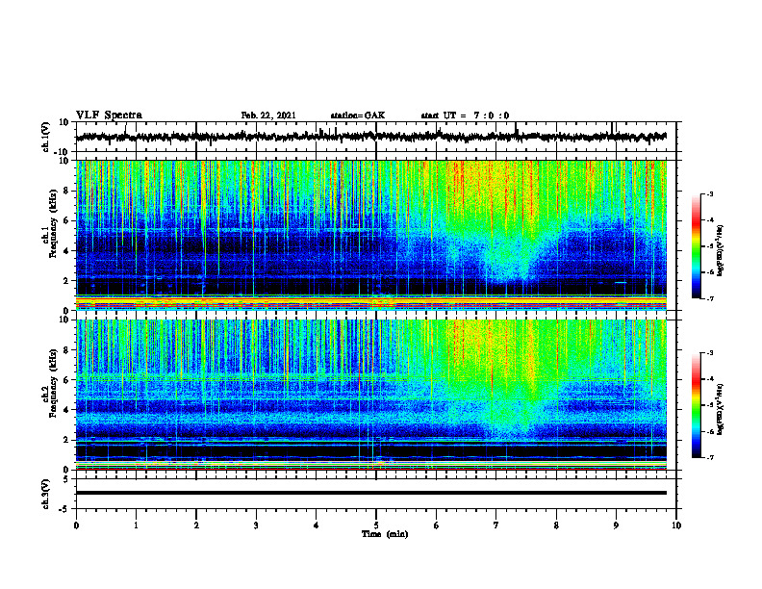
Task: Click the log(PSD) label beside ch.1 color scale
Action: pyautogui.click(x=721, y=250)
